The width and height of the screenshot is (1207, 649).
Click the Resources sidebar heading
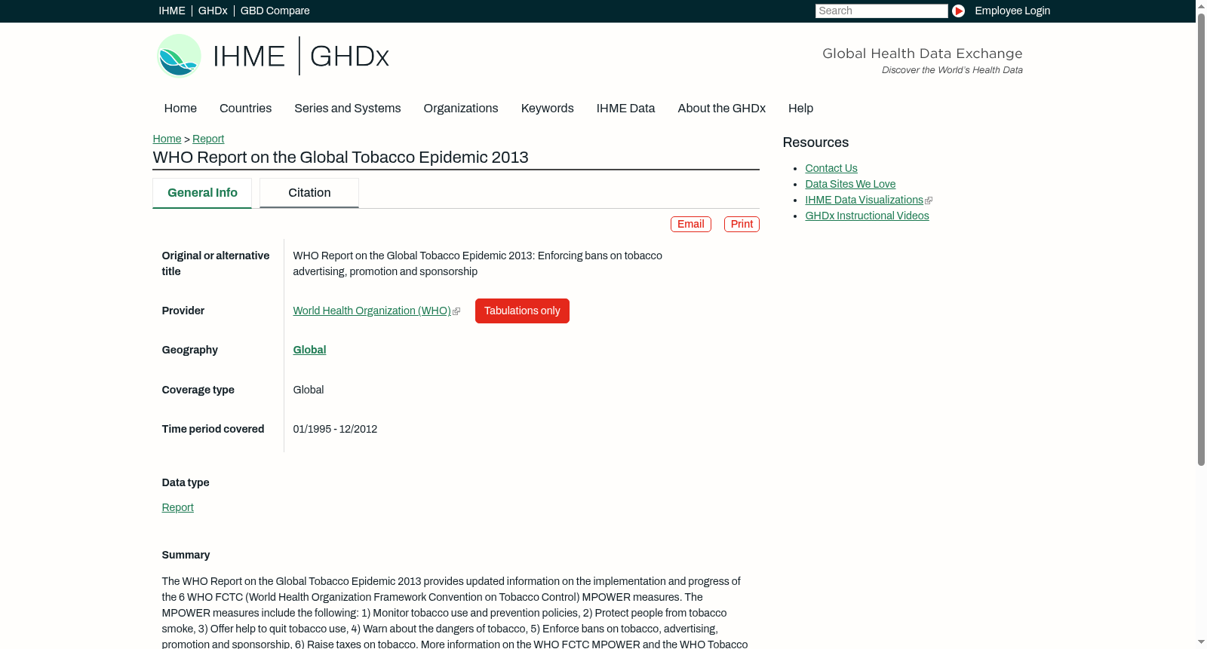(815, 142)
